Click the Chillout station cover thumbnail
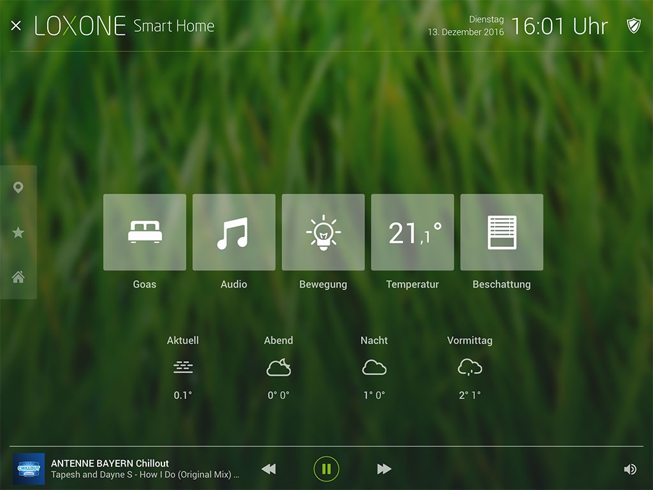Screen dimensions: 653x490 pos(28,469)
